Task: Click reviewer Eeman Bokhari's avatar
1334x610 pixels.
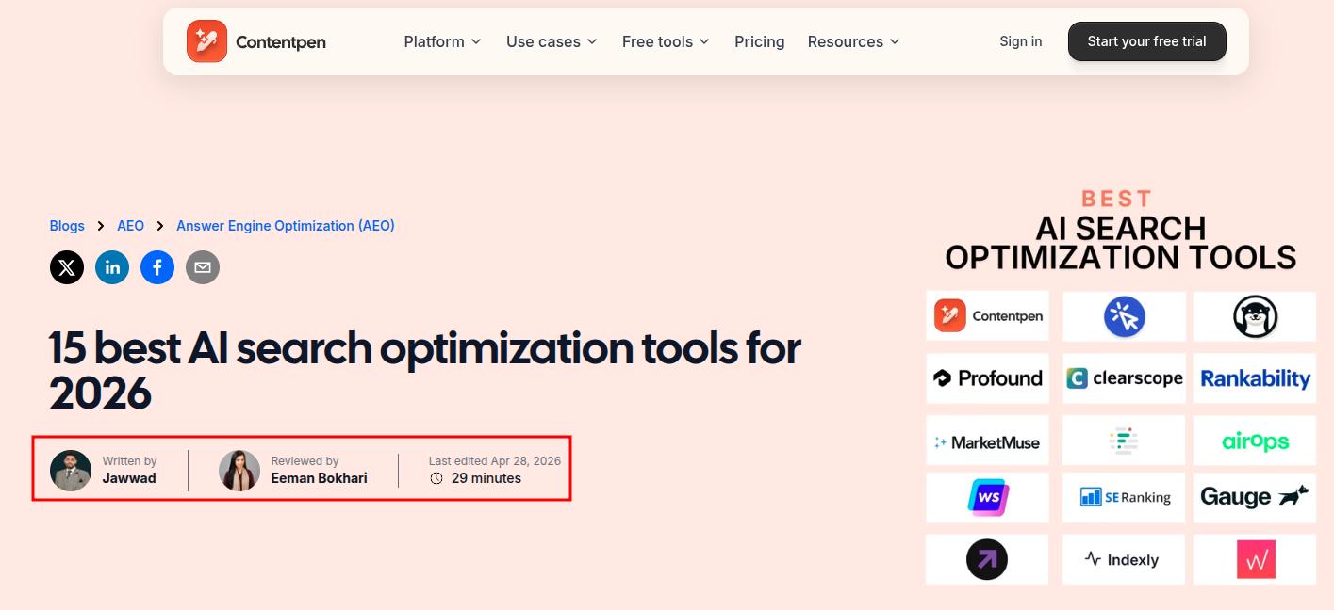Action: (x=239, y=471)
